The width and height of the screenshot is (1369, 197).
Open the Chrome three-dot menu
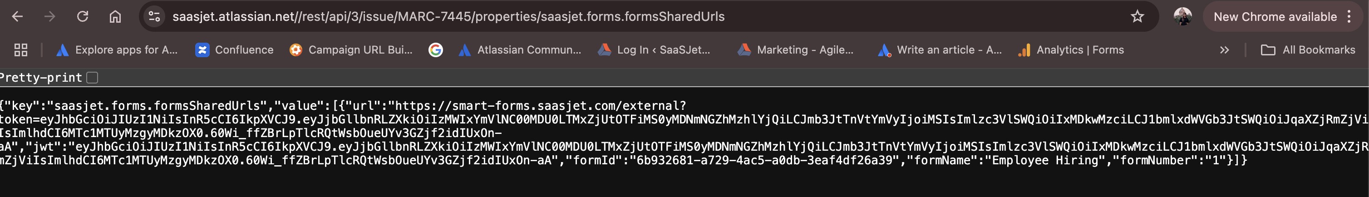(1349, 16)
